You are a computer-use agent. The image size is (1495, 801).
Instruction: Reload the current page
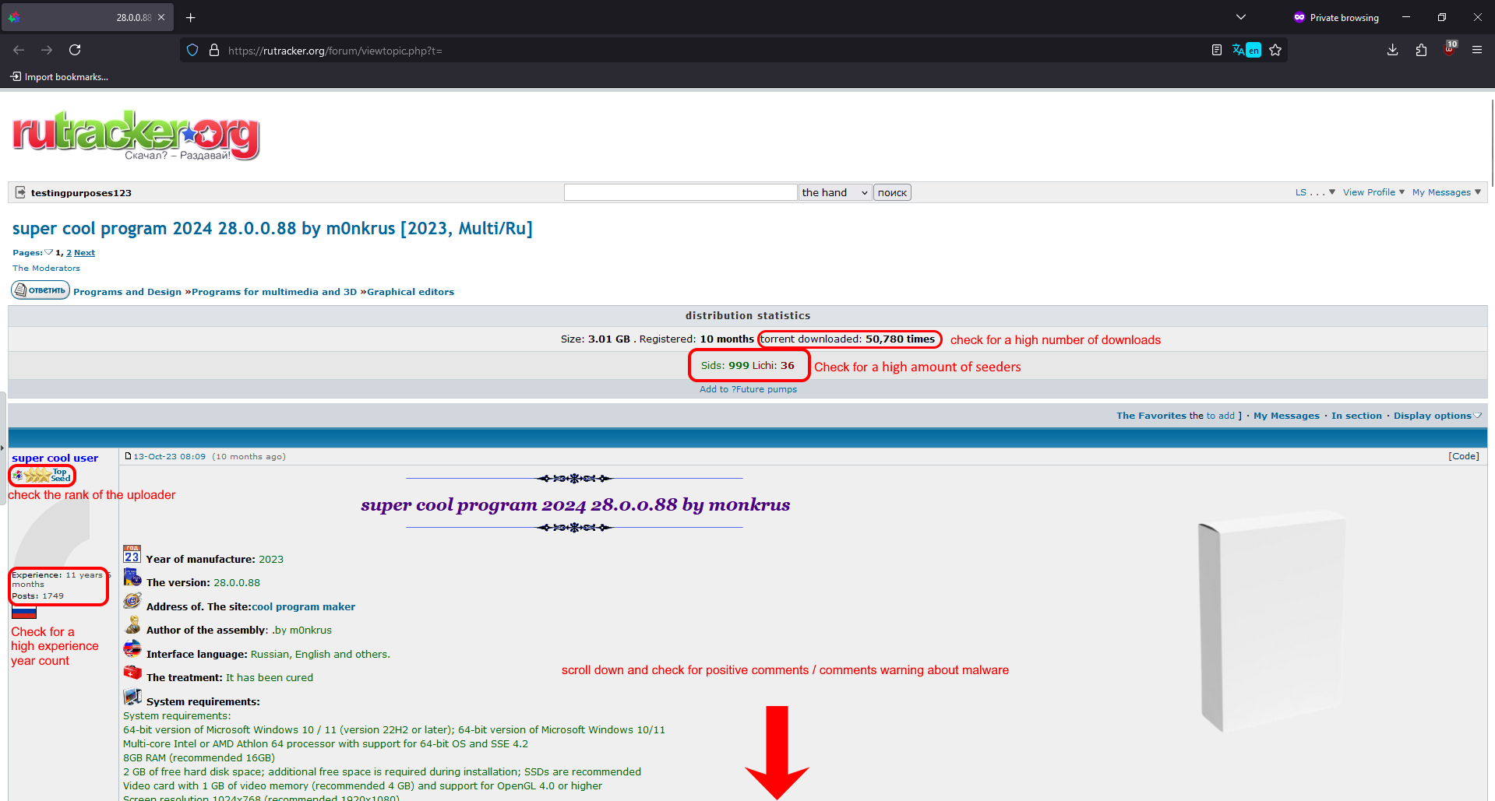pos(75,50)
